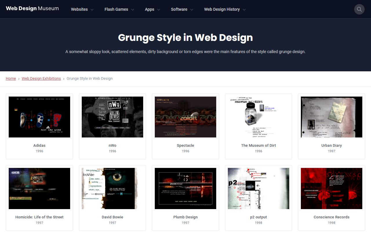This screenshot has height=232, width=371.
Task: Expand the Websites navigation dropdown
Action: pos(81,9)
